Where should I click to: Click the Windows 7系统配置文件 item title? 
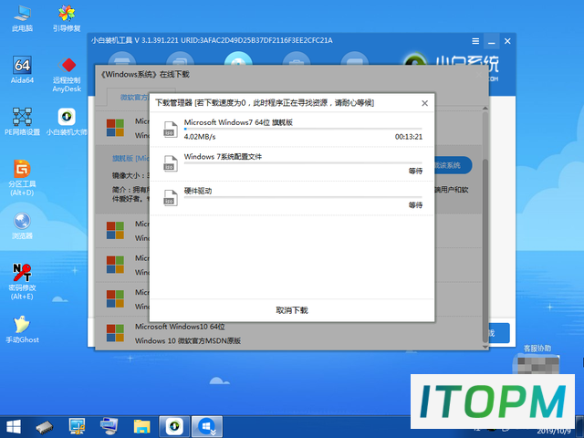coord(223,156)
